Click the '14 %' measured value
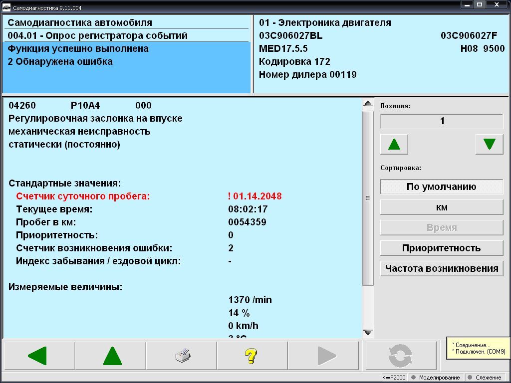511x383 pixels. (x=239, y=313)
